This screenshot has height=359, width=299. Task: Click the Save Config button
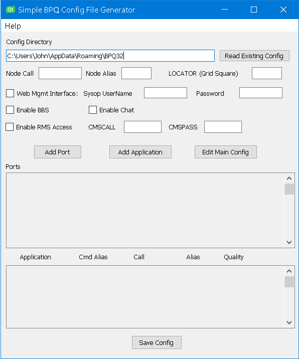click(157, 342)
